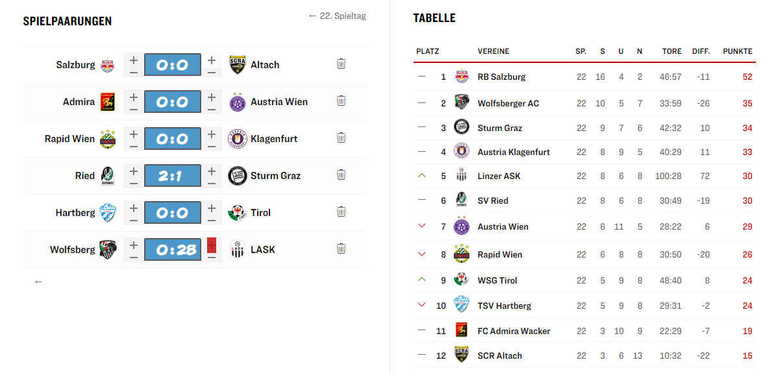Click the TORE column header

pyautogui.click(x=671, y=51)
